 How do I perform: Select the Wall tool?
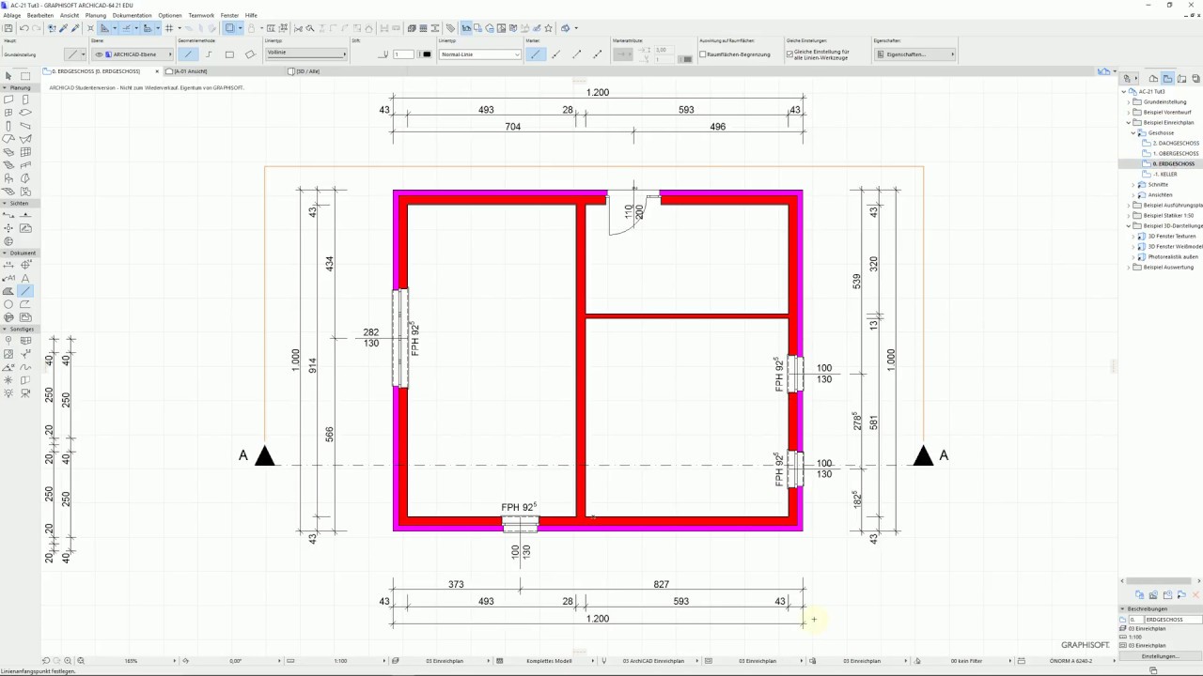click(x=8, y=100)
